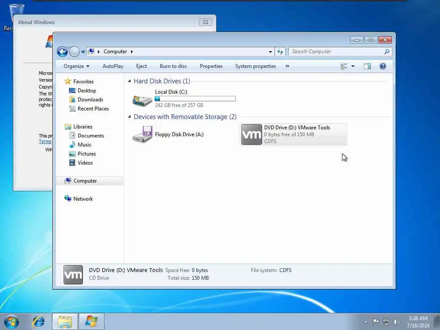Minimize the Computer Explorer window
The height and width of the screenshot is (330, 440).
[x=357, y=40]
